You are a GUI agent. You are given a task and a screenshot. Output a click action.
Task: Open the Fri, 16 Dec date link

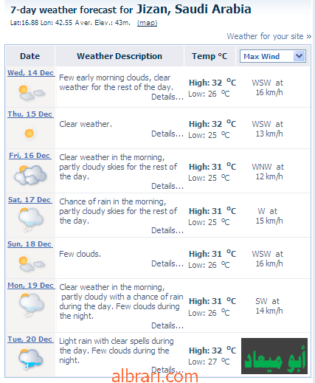[x=30, y=156]
